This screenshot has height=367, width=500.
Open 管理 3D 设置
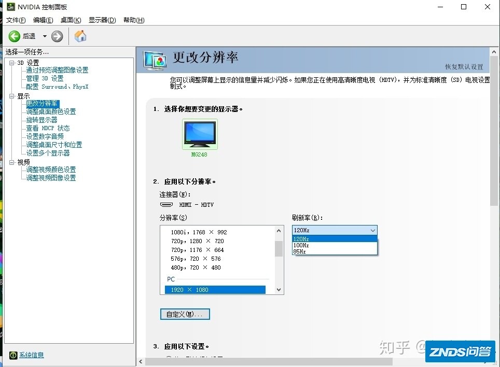coord(45,78)
